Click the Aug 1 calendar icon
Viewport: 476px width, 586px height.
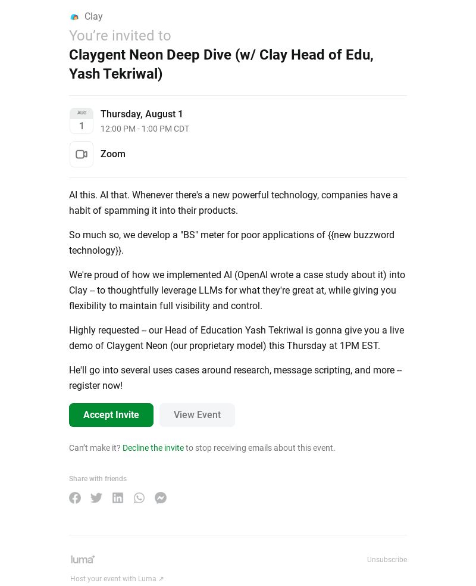[x=82, y=121]
